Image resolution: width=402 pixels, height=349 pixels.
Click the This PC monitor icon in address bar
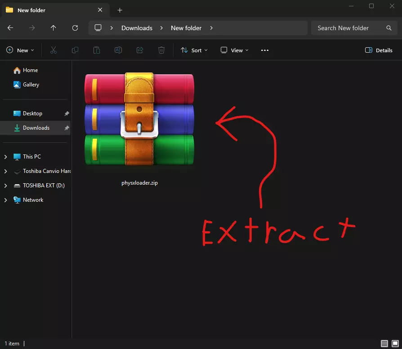pyautogui.click(x=98, y=28)
